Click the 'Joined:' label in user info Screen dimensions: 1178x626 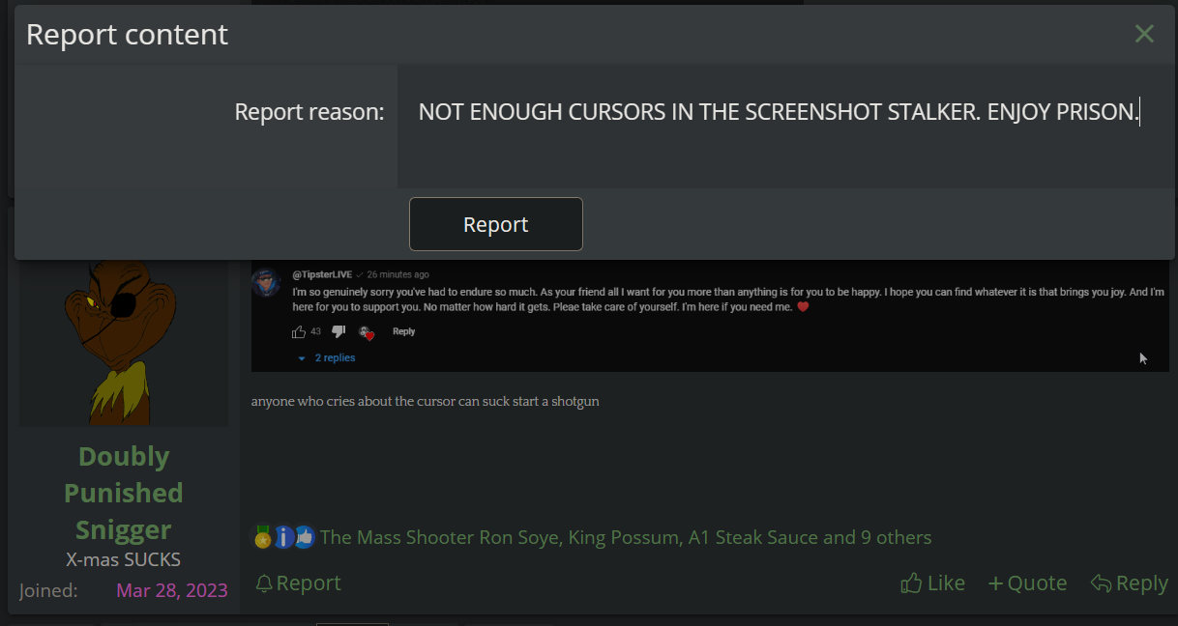(48, 590)
